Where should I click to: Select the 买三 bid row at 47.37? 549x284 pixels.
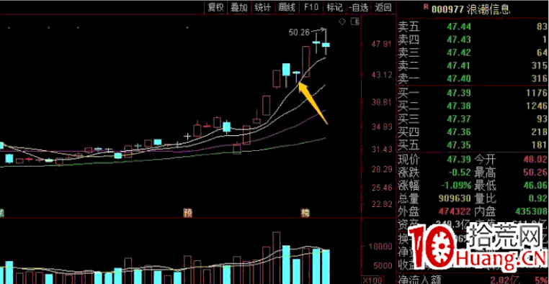473,119
